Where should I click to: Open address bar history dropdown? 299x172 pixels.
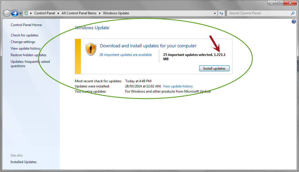215,13
